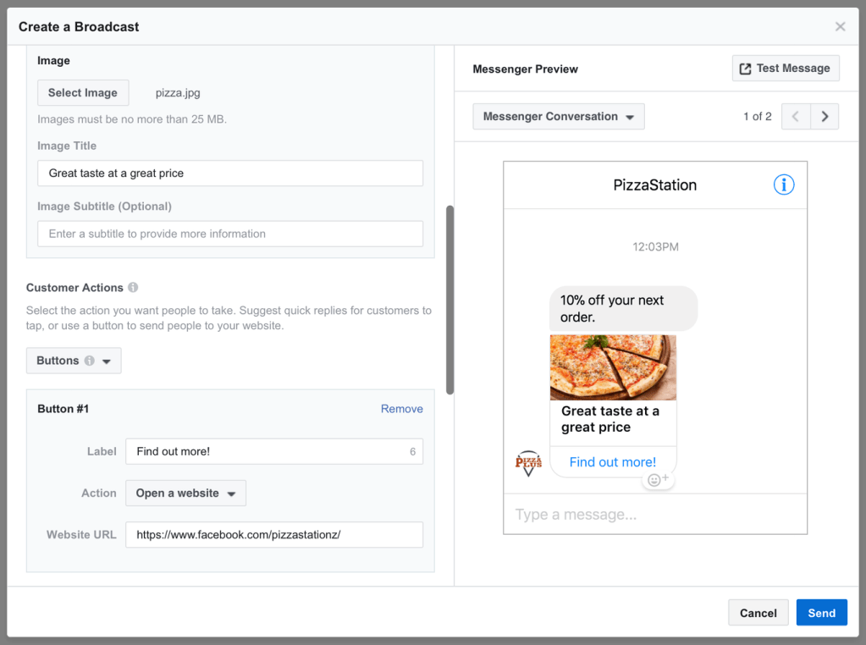Click the Website URL input field
This screenshot has height=645, width=866.
point(273,535)
